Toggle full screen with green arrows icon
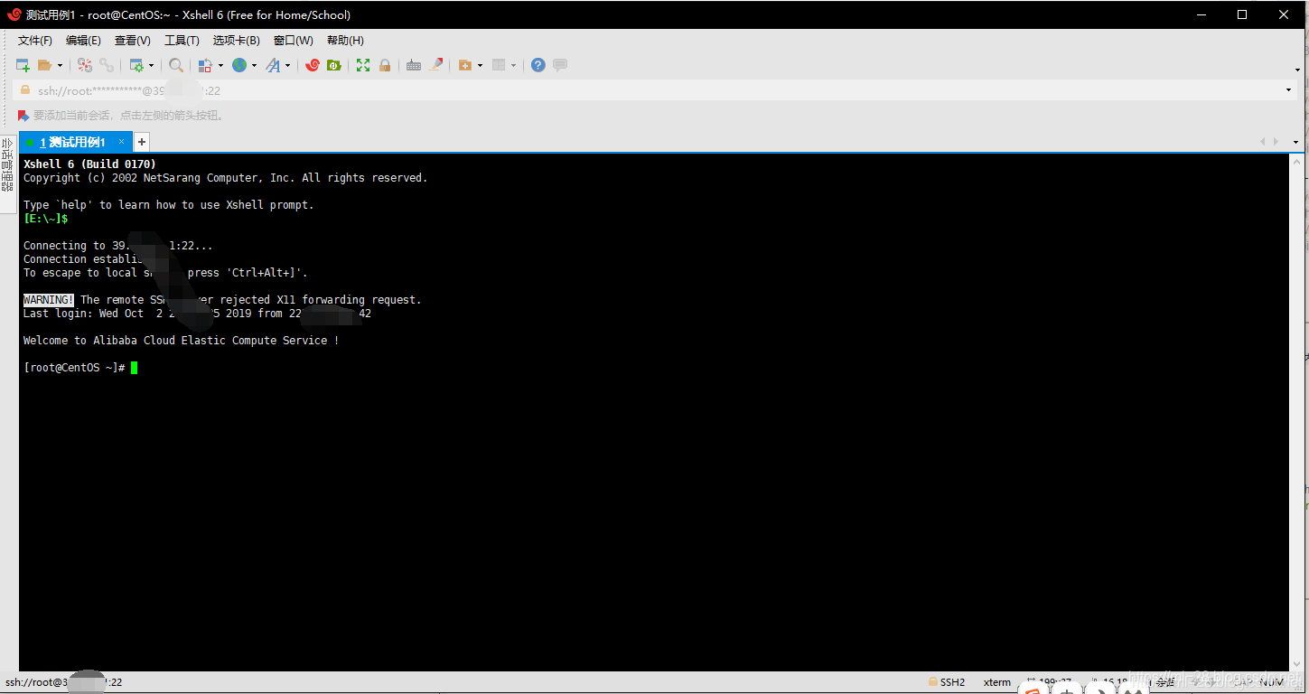 (363, 65)
